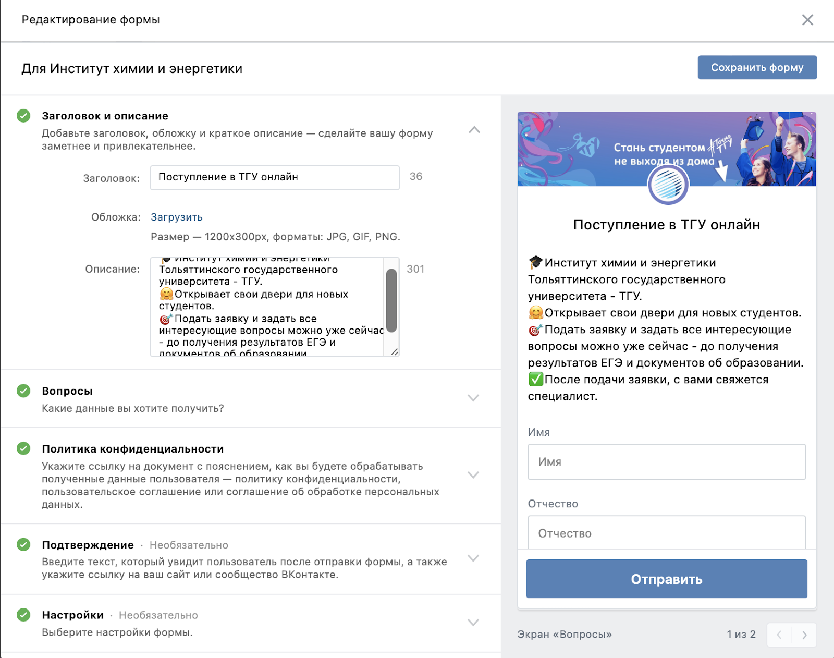Expand the Подтверждение section chevron
The height and width of the screenshot is (658, 834).
pyautogui.click(x=473, y=558)
